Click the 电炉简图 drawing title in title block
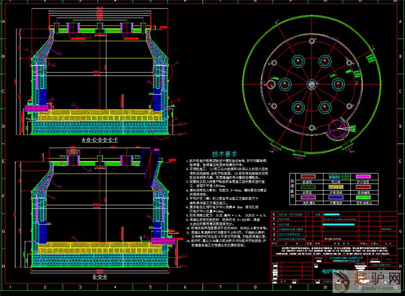405x296 pixels. click(x=332, y=271)
